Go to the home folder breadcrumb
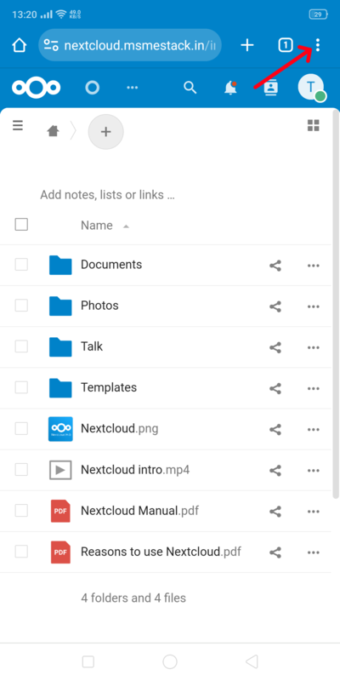This screenshot has height=681, width=340. click(53, 131)
